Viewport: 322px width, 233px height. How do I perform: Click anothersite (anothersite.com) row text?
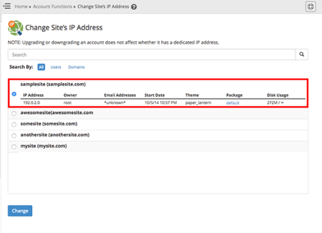coord(55,135)
